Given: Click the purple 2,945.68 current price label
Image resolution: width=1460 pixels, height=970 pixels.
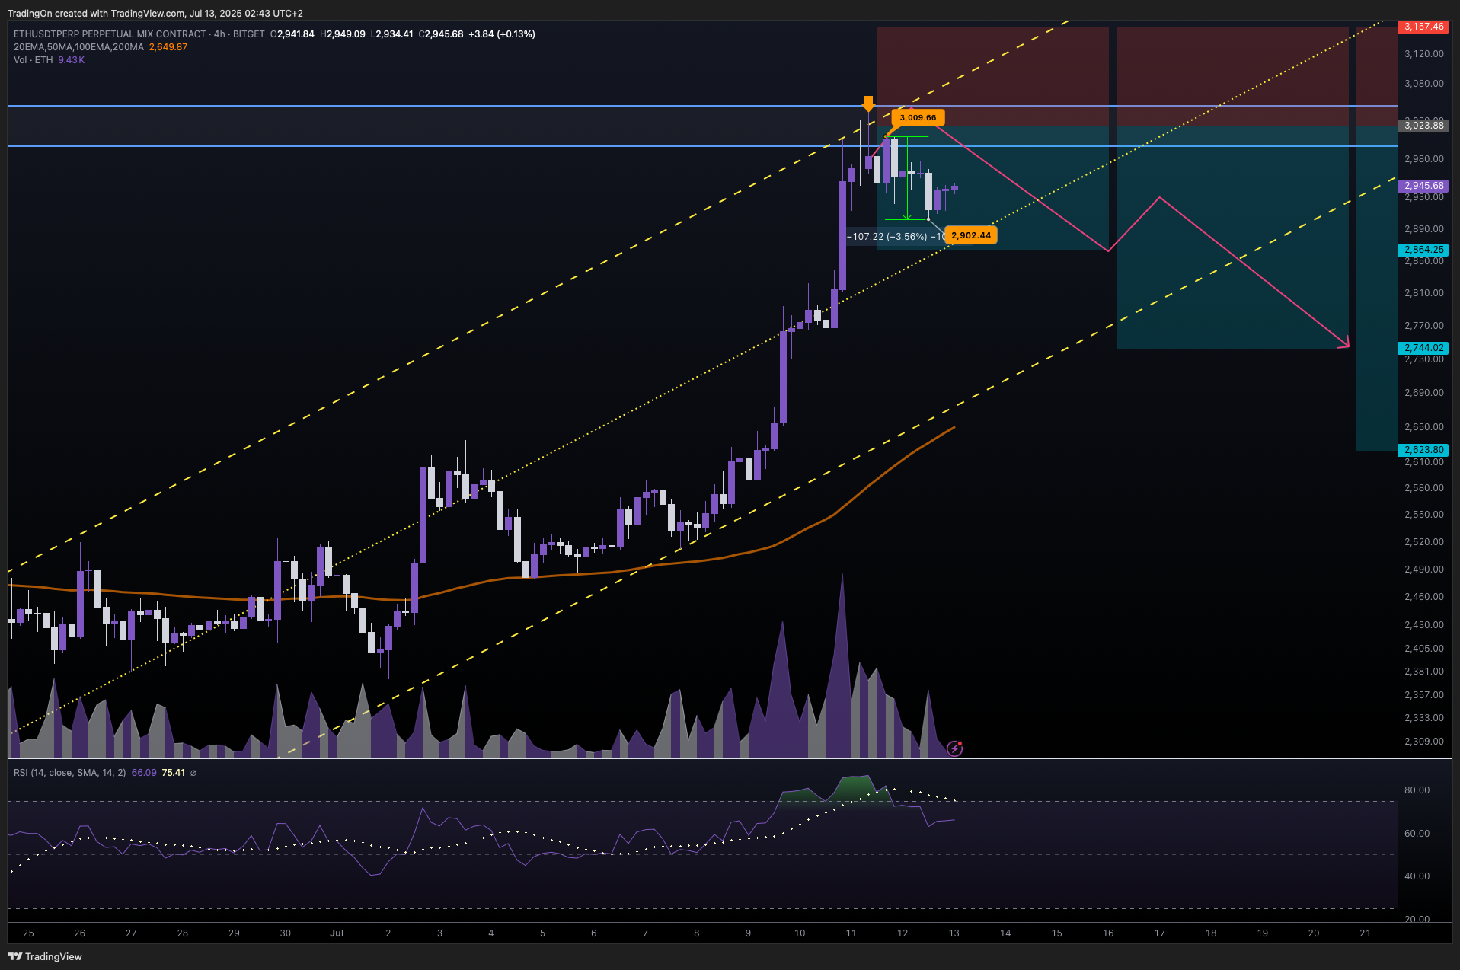Looking at the screenshot, I should click(x=1424, y=186).
